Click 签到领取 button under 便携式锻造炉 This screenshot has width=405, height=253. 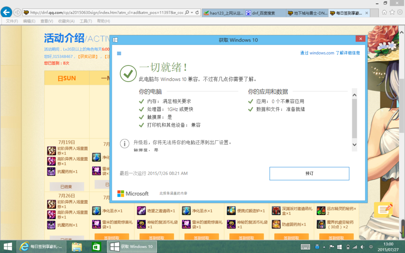(247, 237)
